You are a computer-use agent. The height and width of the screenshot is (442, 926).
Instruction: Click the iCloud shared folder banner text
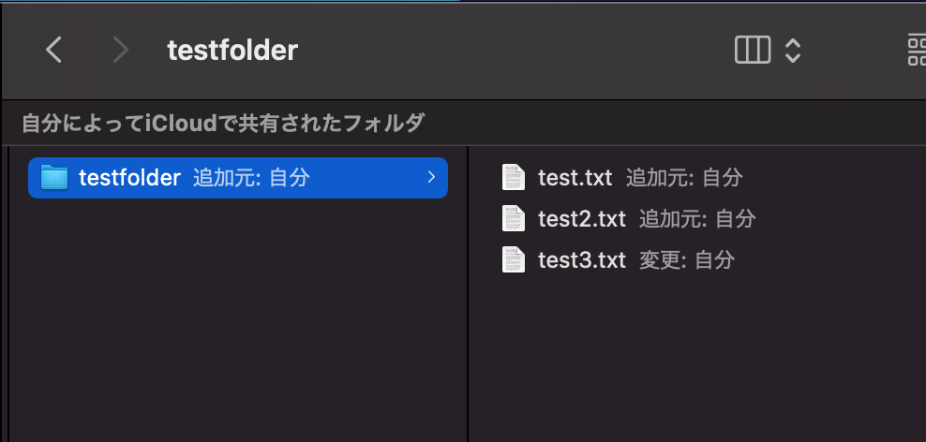(223, 123)
